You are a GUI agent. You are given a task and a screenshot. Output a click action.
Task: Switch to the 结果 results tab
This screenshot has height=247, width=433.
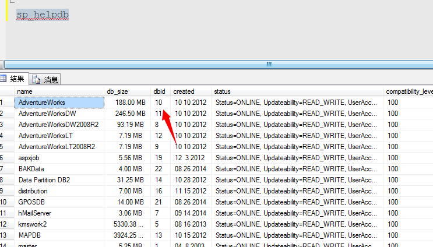click(x=14, y=79)
